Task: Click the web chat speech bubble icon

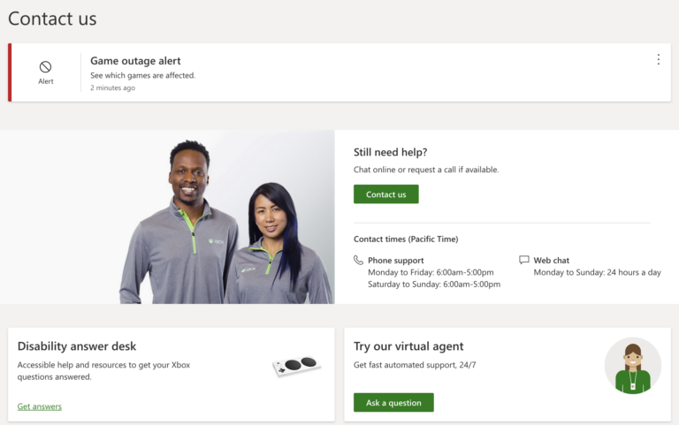Action: coord(524,261)
